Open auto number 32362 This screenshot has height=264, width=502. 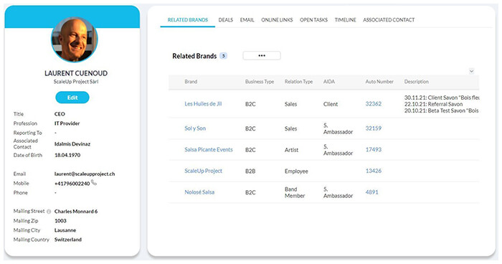pos(374,104)
